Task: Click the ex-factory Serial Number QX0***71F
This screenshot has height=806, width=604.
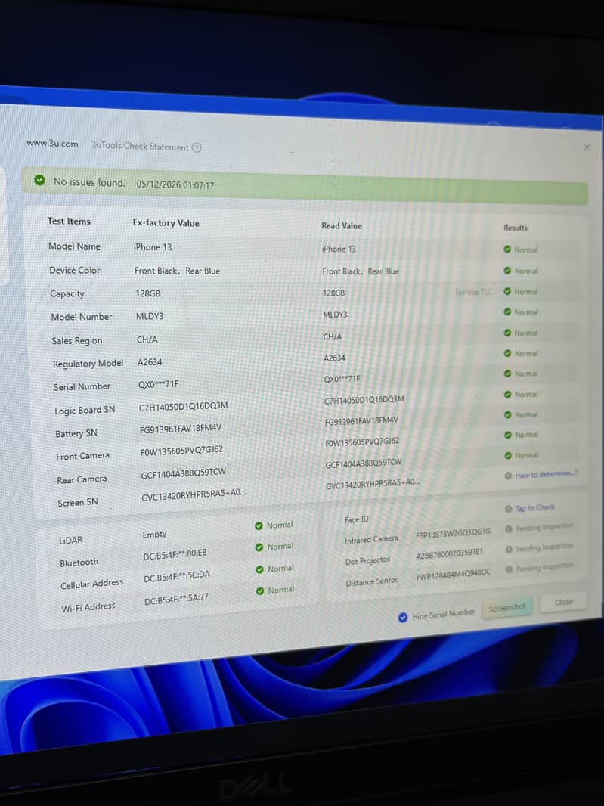Action: pos(158,385)
